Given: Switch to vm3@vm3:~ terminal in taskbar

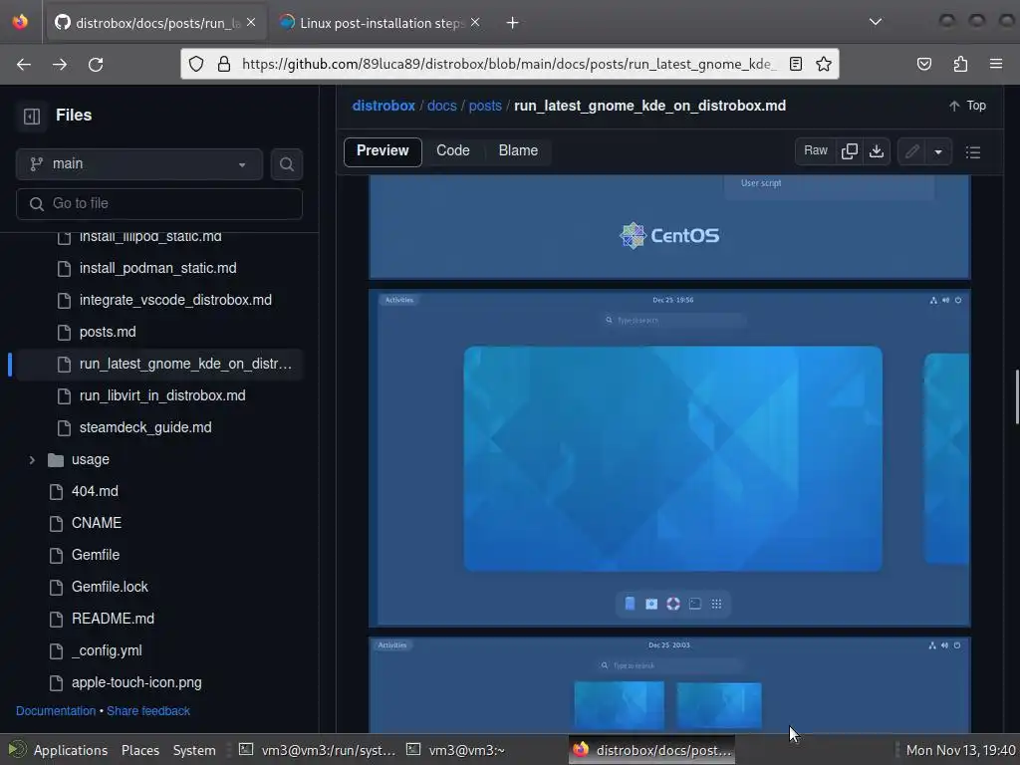Looking at the screenshot, I should [x=455, y=750].
